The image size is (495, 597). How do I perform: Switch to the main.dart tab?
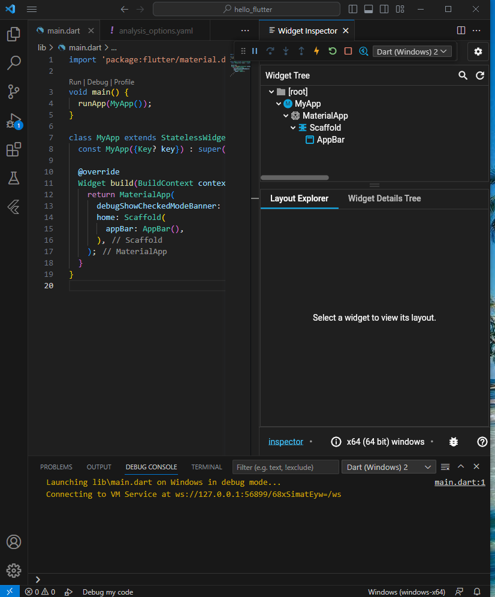(x=63, y=31)
